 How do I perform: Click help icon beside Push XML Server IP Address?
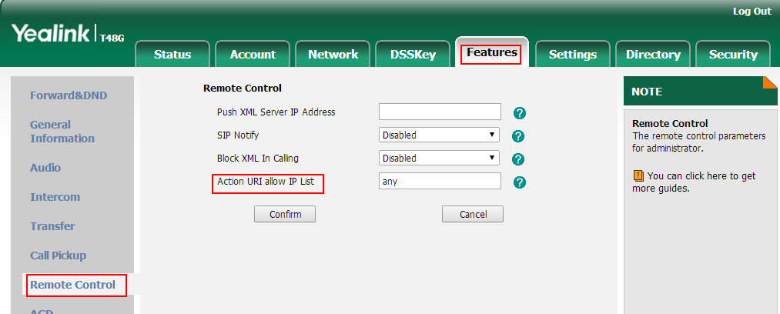519,113
